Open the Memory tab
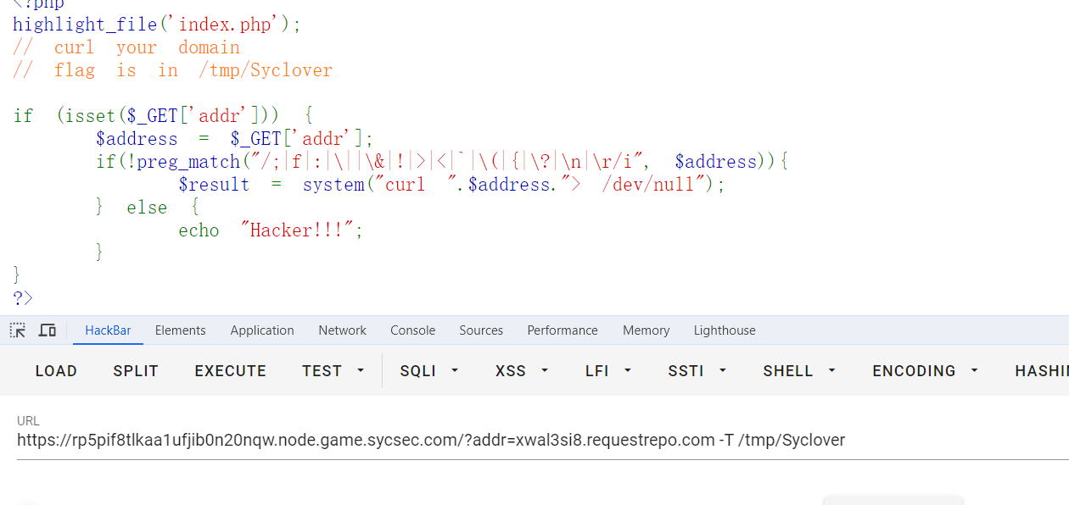The image size is (1069, 505). 646,330
